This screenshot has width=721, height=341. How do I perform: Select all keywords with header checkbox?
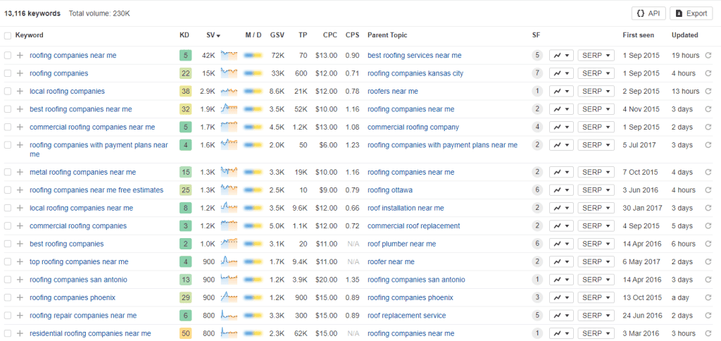coord(7,35)
